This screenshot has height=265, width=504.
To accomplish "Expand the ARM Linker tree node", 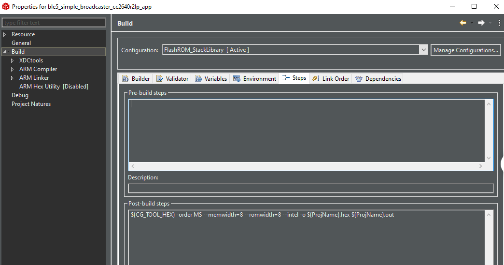I will (12, 78).
